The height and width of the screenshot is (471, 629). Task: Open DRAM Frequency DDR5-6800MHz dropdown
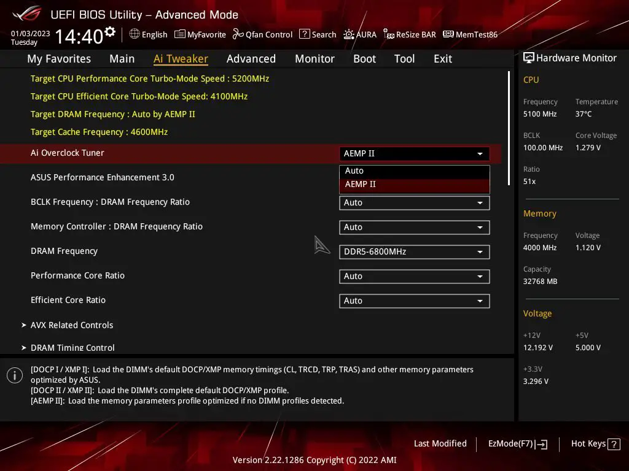coord(415,252)
